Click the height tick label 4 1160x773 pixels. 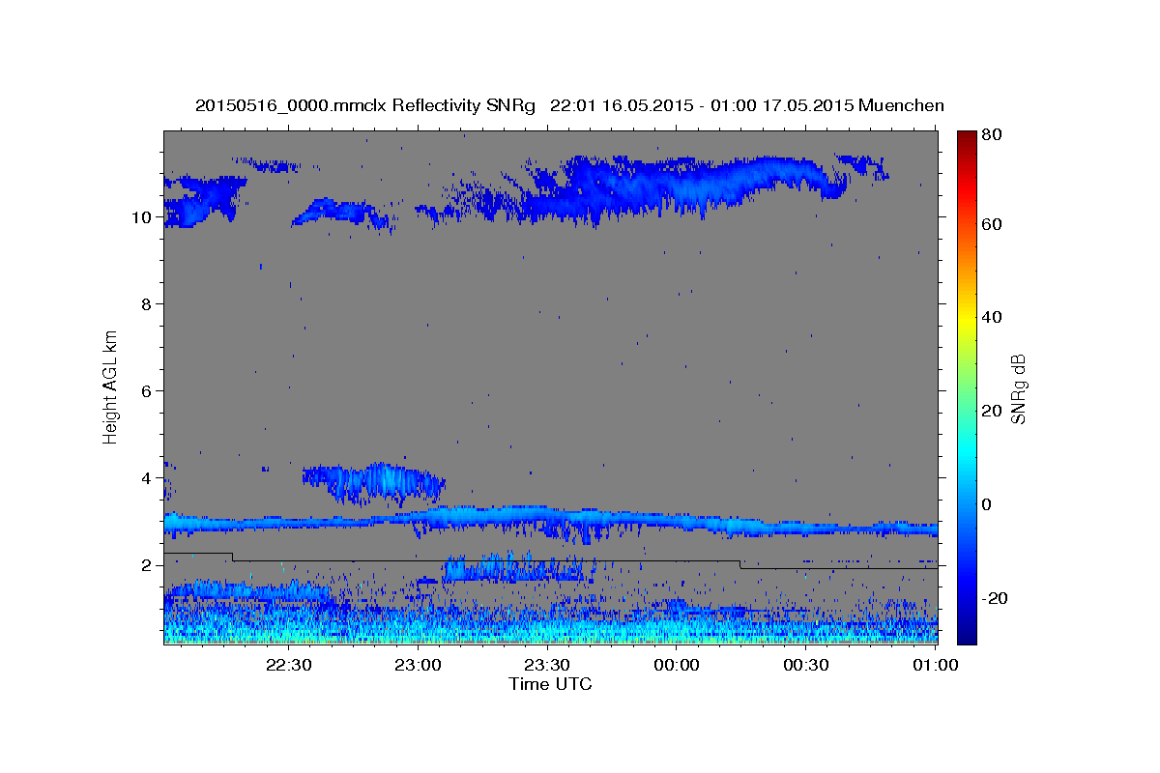[x=146, y=478]
